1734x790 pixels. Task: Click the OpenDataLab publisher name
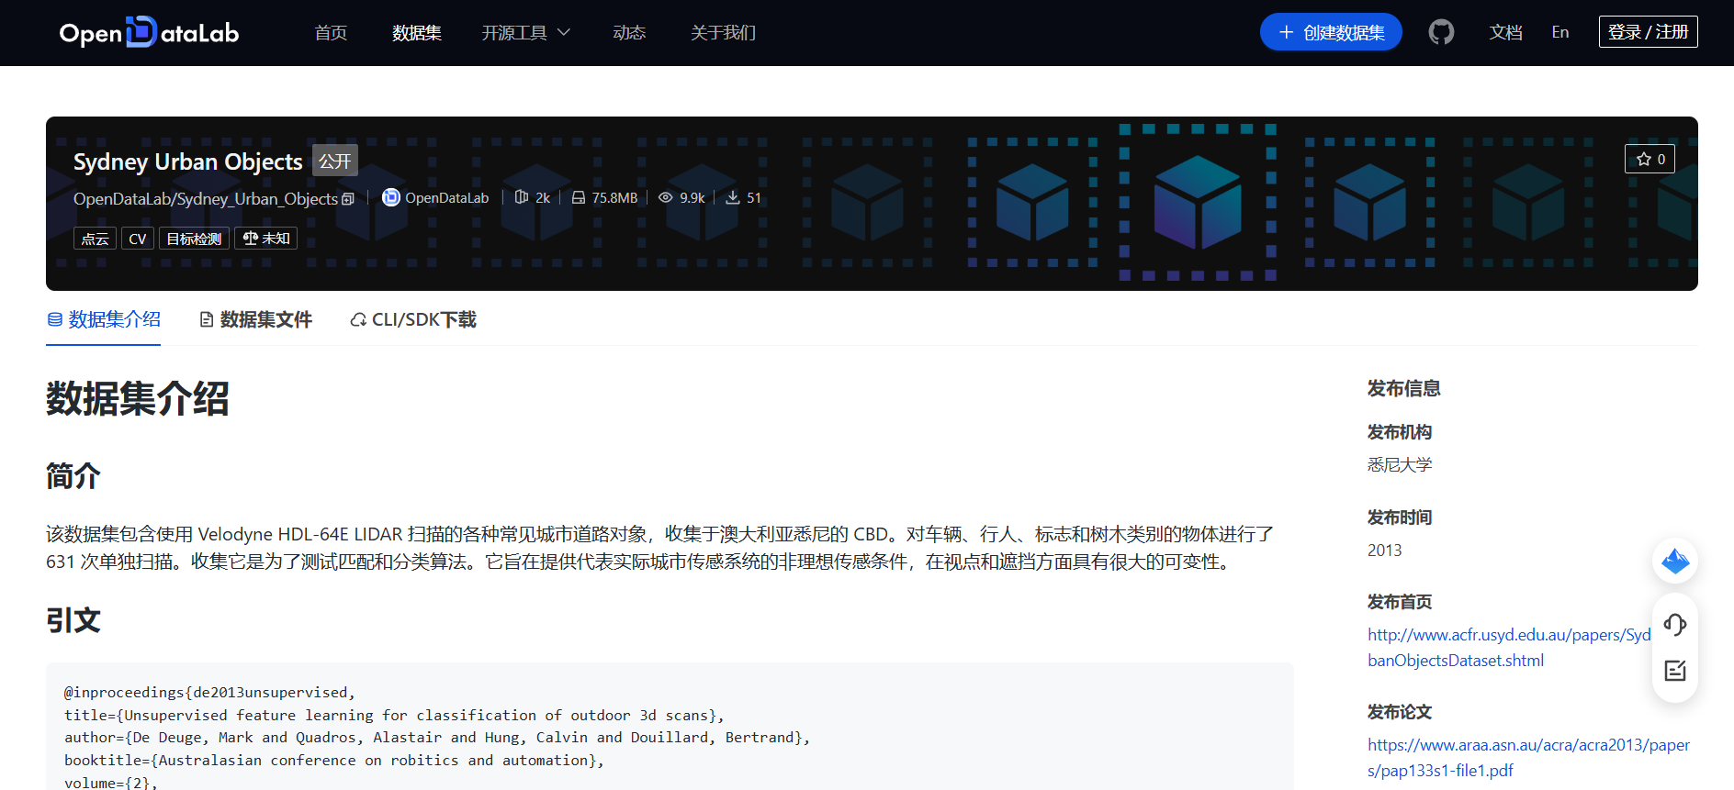click(x=447, y=197)
